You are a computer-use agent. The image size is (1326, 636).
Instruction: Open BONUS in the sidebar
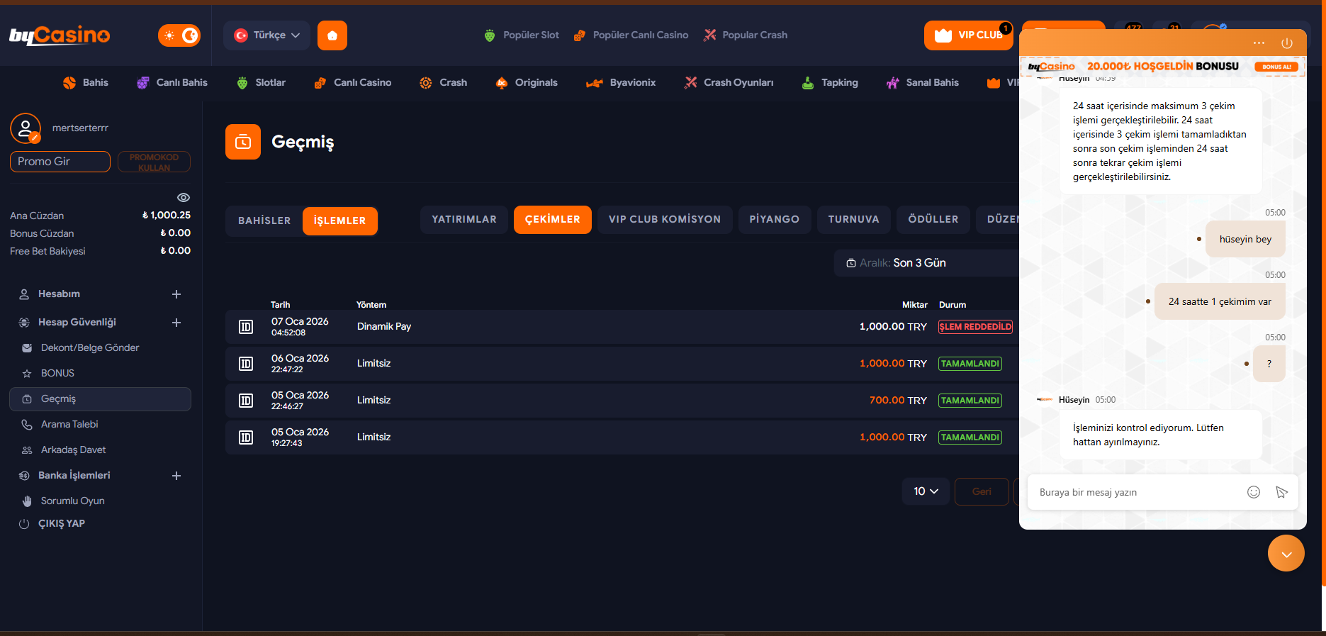coord(57,373)
